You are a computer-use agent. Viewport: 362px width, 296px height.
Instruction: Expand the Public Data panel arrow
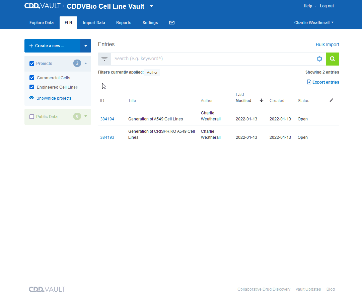[x=86, y=116]
